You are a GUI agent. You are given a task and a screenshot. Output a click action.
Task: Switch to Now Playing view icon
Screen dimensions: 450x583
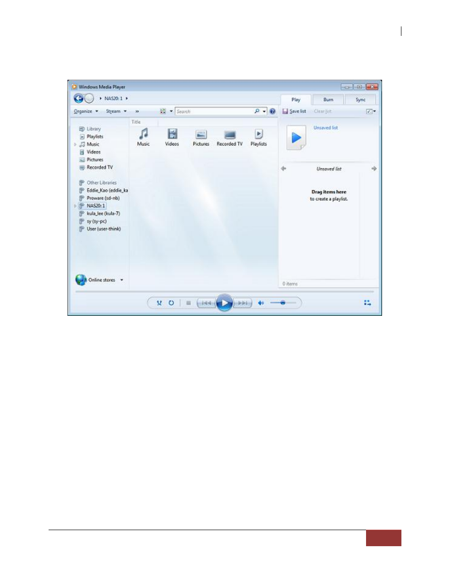367,303
